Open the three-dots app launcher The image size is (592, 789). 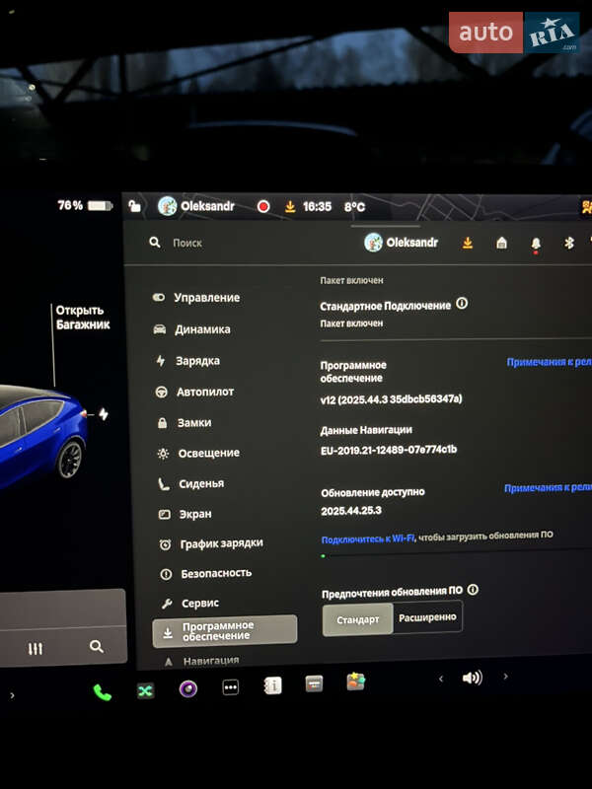point(231,687)
